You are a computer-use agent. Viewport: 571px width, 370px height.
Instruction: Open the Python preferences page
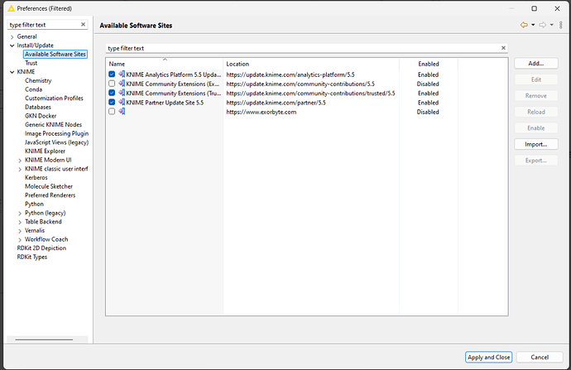(34, 204)
